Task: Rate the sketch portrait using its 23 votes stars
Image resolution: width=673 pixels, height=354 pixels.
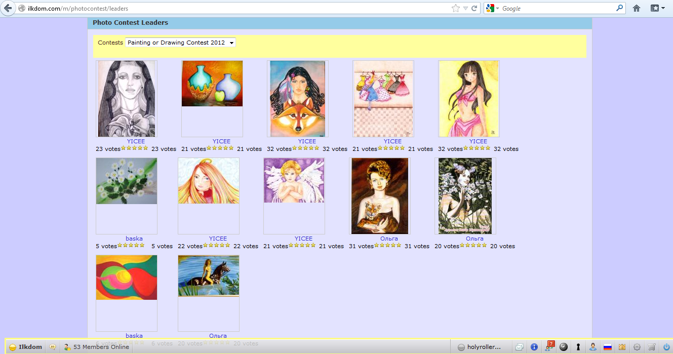Action: tap(134, 148)
